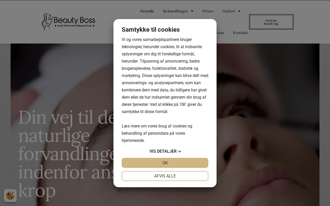Open the Behandlinger menu item
This screenshot has height=206, width=330.
[175, 11]
